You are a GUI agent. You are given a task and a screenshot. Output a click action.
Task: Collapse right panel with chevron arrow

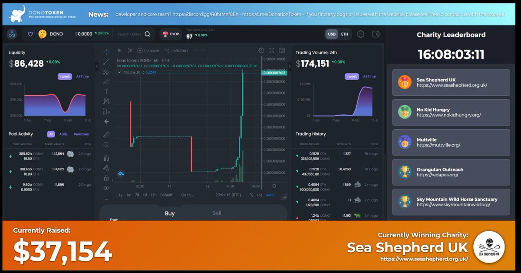point(290,66)
